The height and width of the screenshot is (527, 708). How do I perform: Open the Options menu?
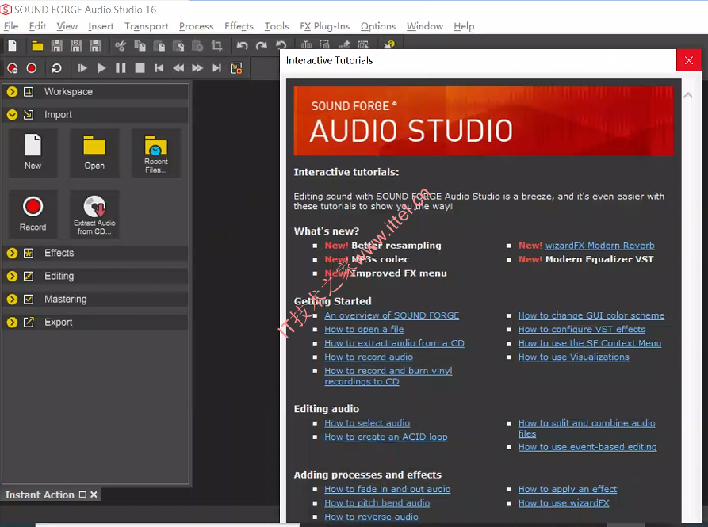click(378, 26)
